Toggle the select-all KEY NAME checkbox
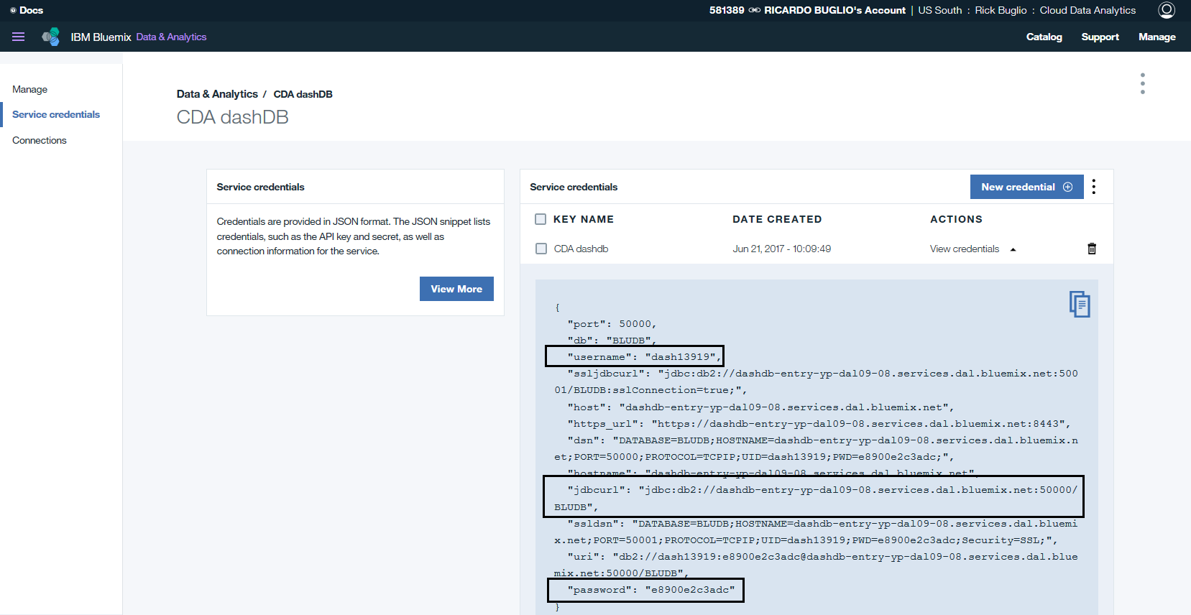Screen dimensions: 1191x615 pyautogui.click(x=541, y=219)
